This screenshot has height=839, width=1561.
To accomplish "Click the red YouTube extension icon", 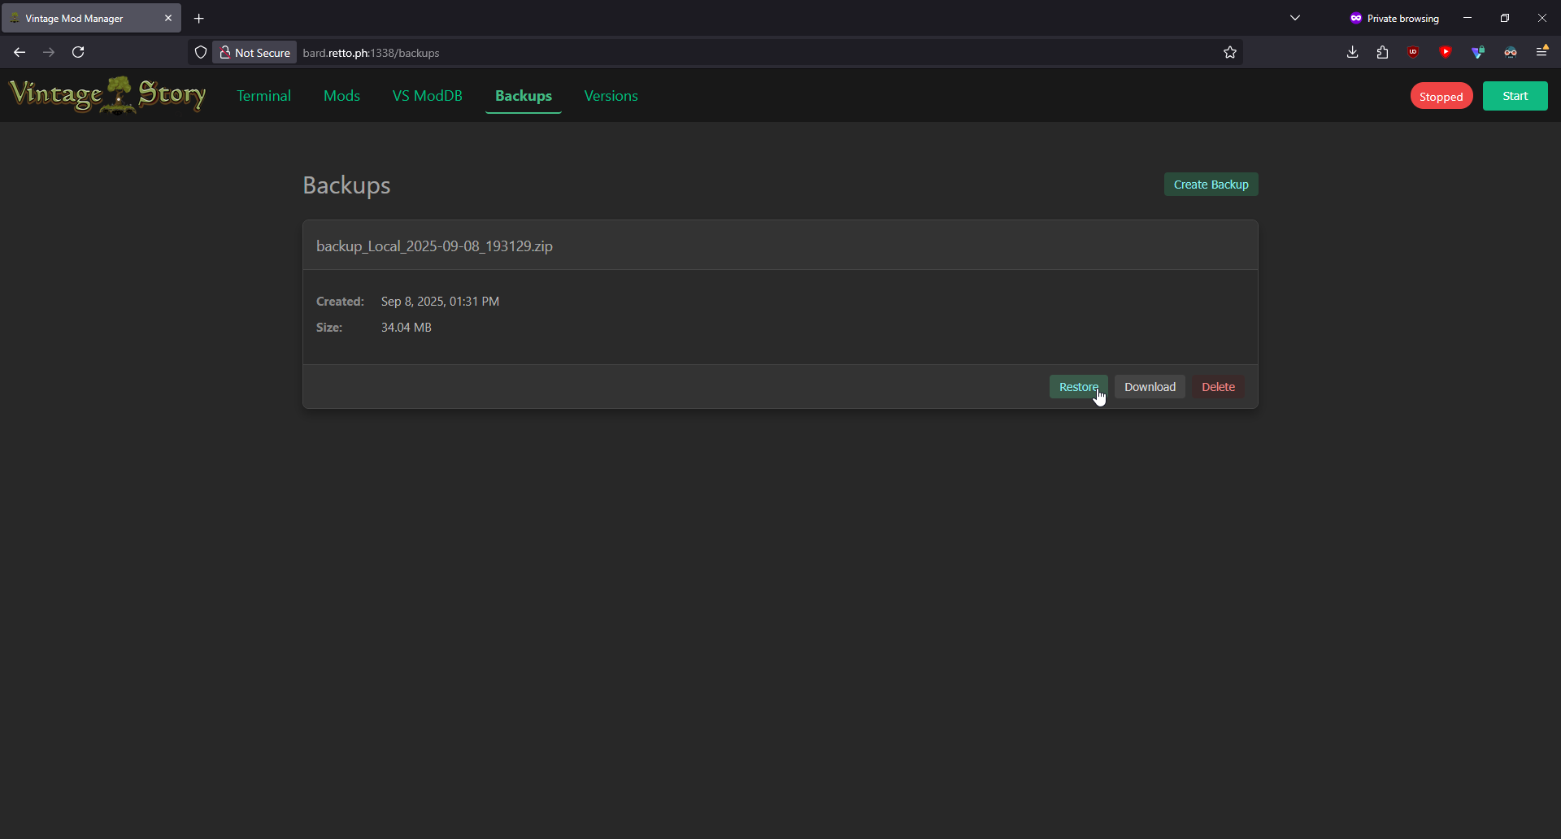I will (1445, 52).
